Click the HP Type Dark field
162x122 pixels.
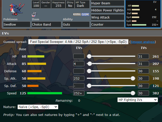[x=82, y=4]
